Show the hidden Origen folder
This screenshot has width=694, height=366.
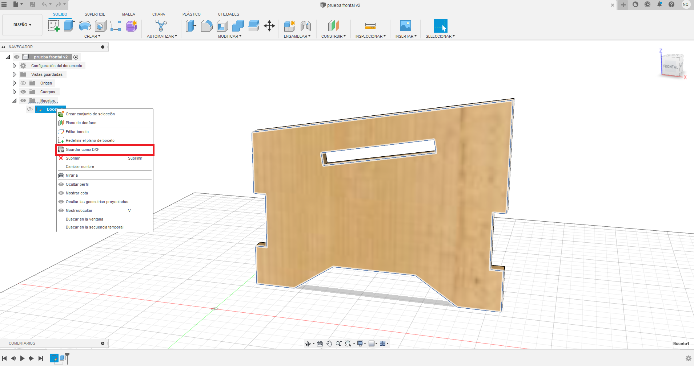point(23,83)
